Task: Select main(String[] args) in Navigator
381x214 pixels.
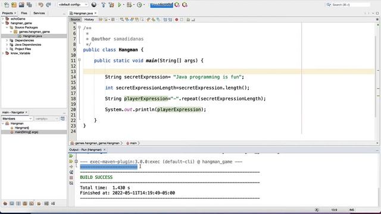Action: click(26, 132)
